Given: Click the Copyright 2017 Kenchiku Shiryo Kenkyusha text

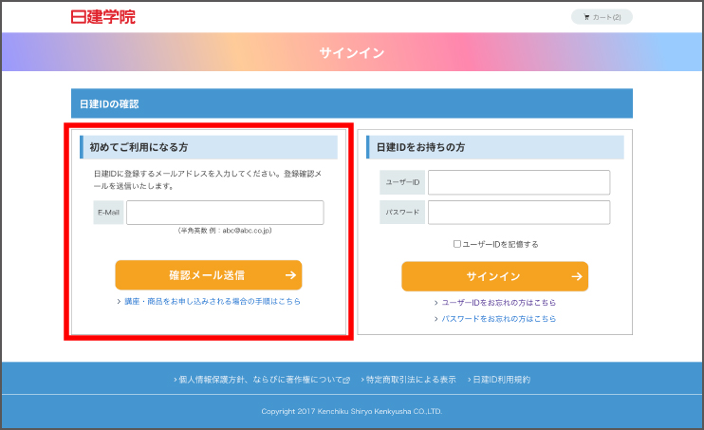Looking at the screenshot, I should (x=352, y=411).
